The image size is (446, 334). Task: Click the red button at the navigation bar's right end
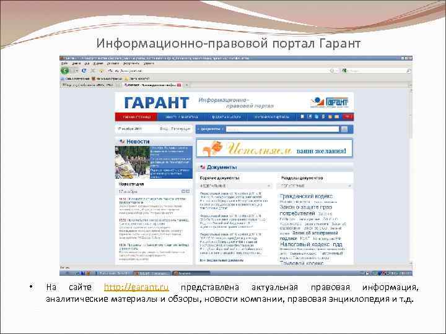pos(348,117)
